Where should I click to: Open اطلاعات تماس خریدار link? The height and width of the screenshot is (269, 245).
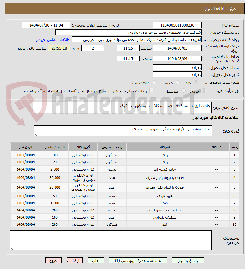[x=53, y=40]
